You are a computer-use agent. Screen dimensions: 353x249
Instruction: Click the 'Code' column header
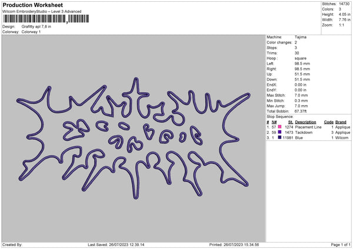[329, 122]
